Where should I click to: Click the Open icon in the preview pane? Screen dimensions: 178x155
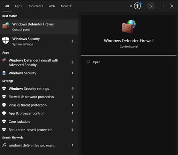click(88, 62)
